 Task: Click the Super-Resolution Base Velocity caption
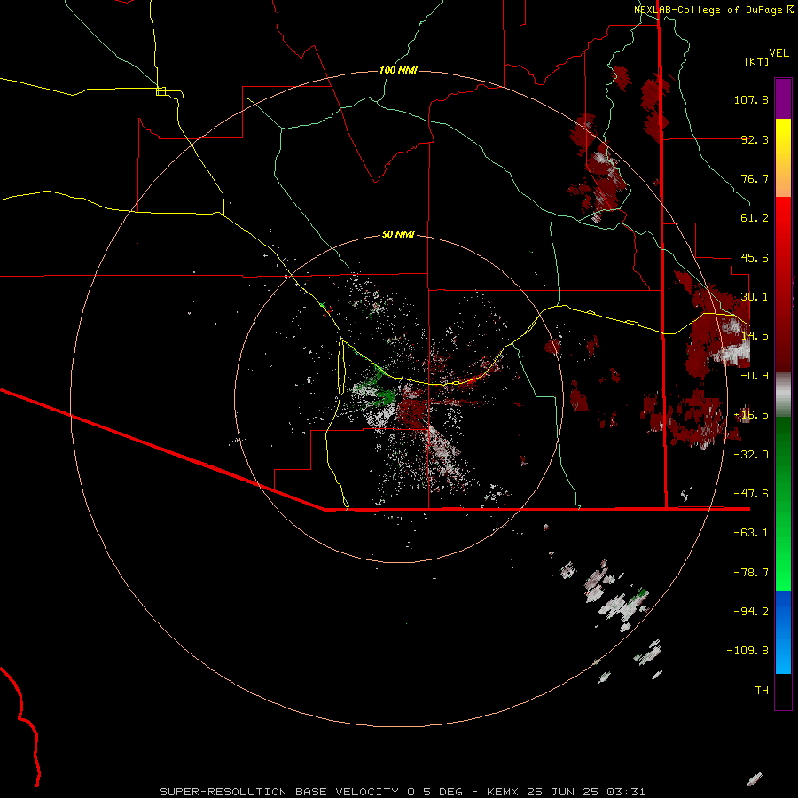(x=403, y=792)
